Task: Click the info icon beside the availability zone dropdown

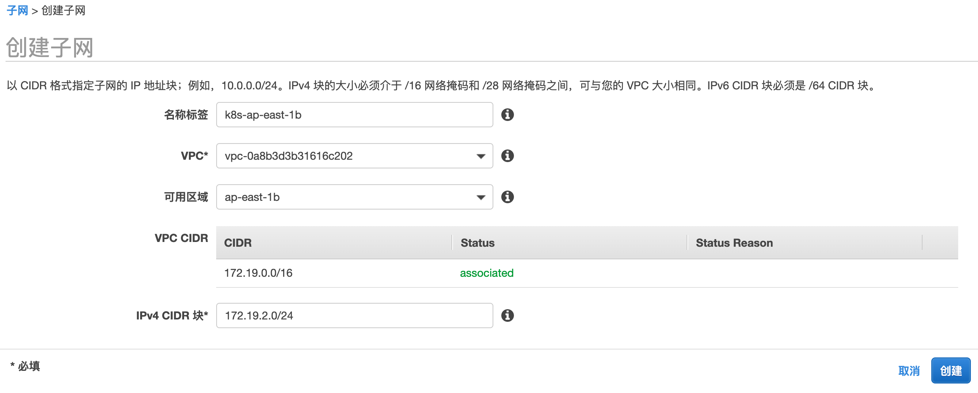Action: (x=507, y=197)
